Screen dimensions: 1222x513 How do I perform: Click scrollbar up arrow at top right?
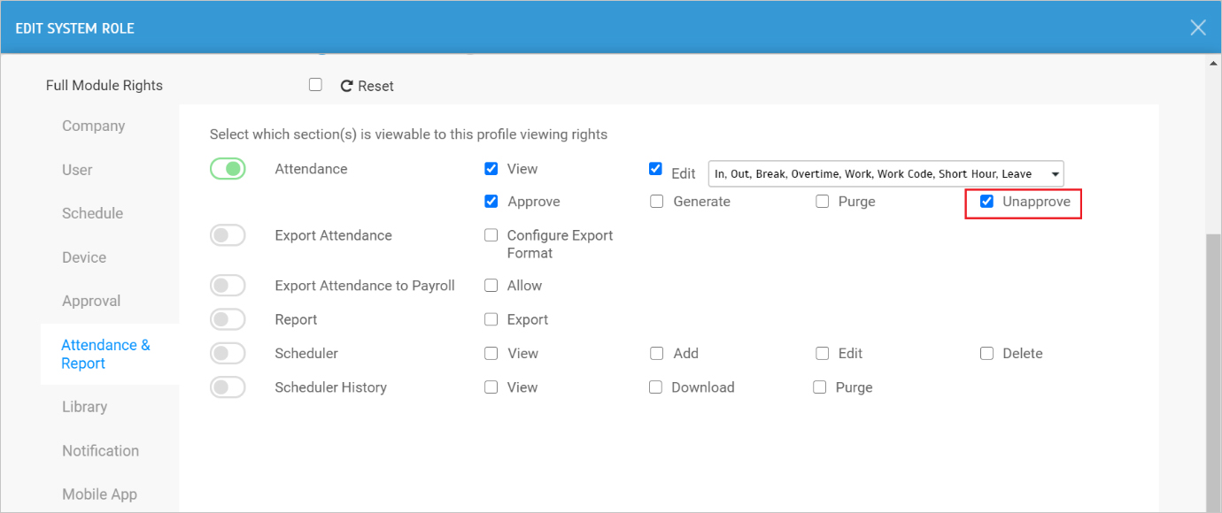pos(1213,63)
